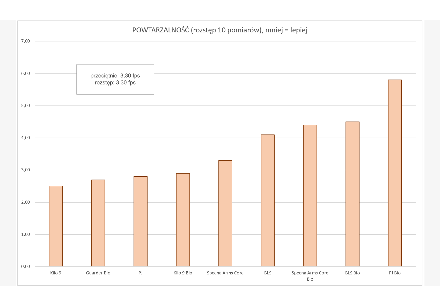Click the 0,00 value axis label

point(26,266)
